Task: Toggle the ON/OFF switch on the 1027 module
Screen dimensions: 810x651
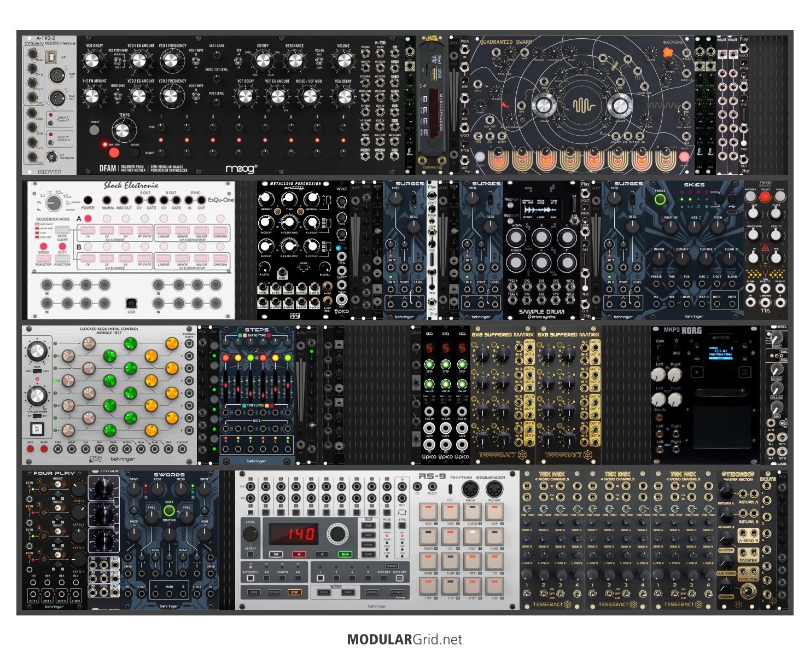Action: [37, 428]
